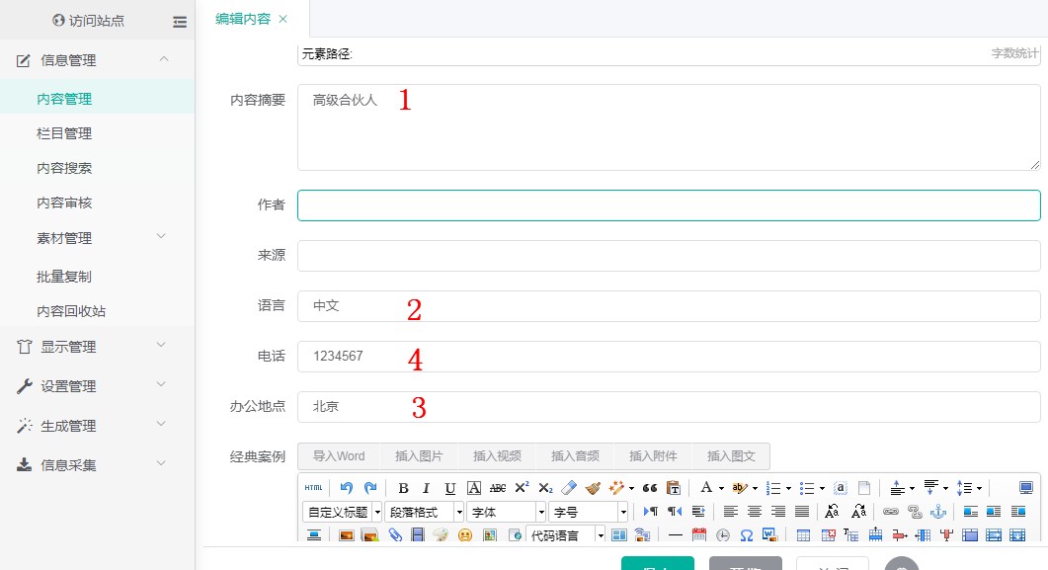Image resolution: width=1048 pixels, height=570 pixels.
Task: Apply italic formatting in the editor
Action: point(427,488)
